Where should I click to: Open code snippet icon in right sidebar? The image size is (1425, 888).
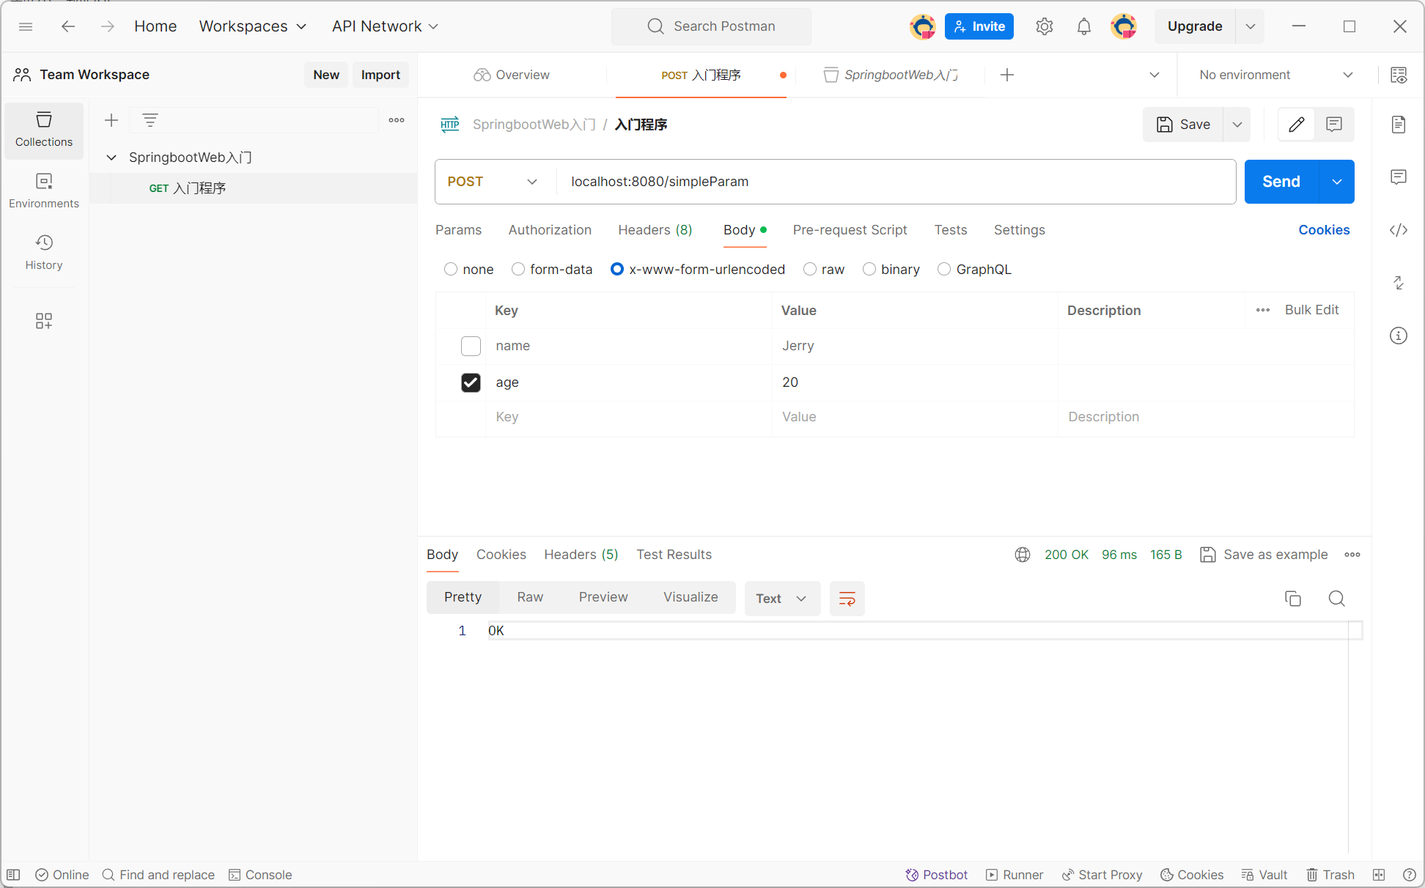1399,230
